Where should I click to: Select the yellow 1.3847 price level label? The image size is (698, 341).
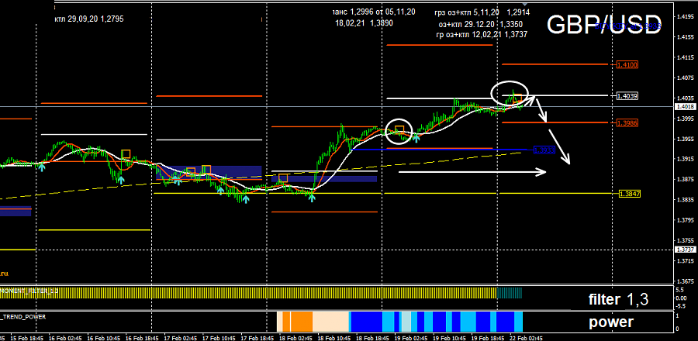[630, 194]
